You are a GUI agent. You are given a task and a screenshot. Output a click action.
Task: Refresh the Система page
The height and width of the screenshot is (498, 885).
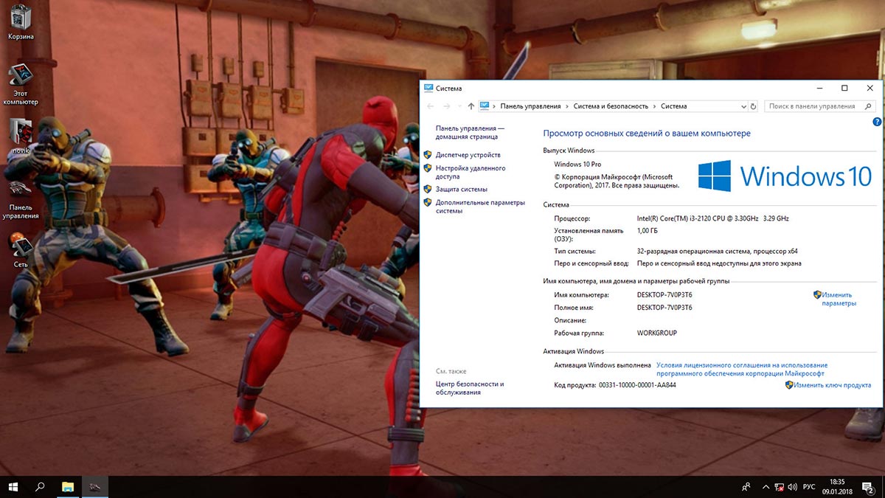tap(753, 106)
